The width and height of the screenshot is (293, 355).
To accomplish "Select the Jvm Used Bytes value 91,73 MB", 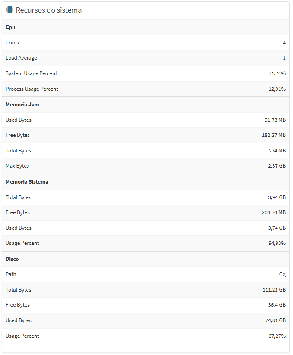I will [x=275, y=120].
